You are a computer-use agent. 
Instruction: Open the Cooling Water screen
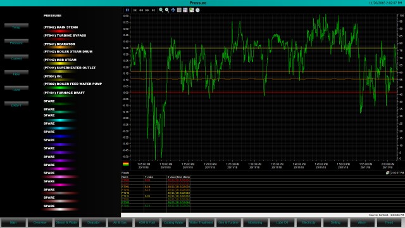pos(174,222)
